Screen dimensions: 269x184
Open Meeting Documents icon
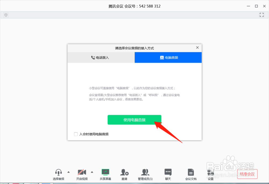coord(191,172)
